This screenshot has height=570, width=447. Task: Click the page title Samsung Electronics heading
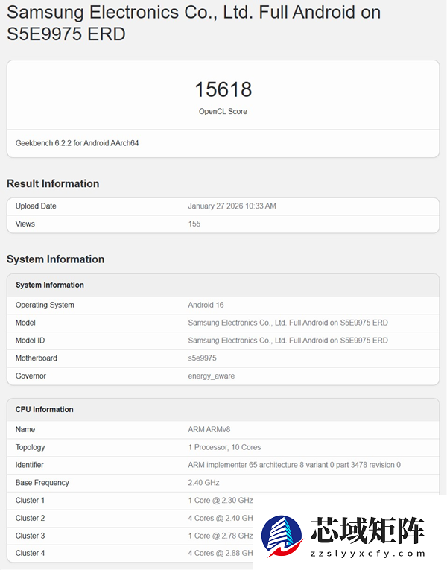(x=194, y=23)
